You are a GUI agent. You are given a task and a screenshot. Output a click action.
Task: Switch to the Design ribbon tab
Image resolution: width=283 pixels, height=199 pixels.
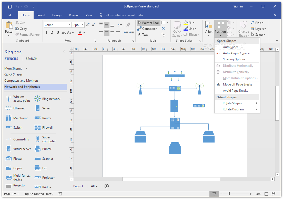click(x=57, y=15)
